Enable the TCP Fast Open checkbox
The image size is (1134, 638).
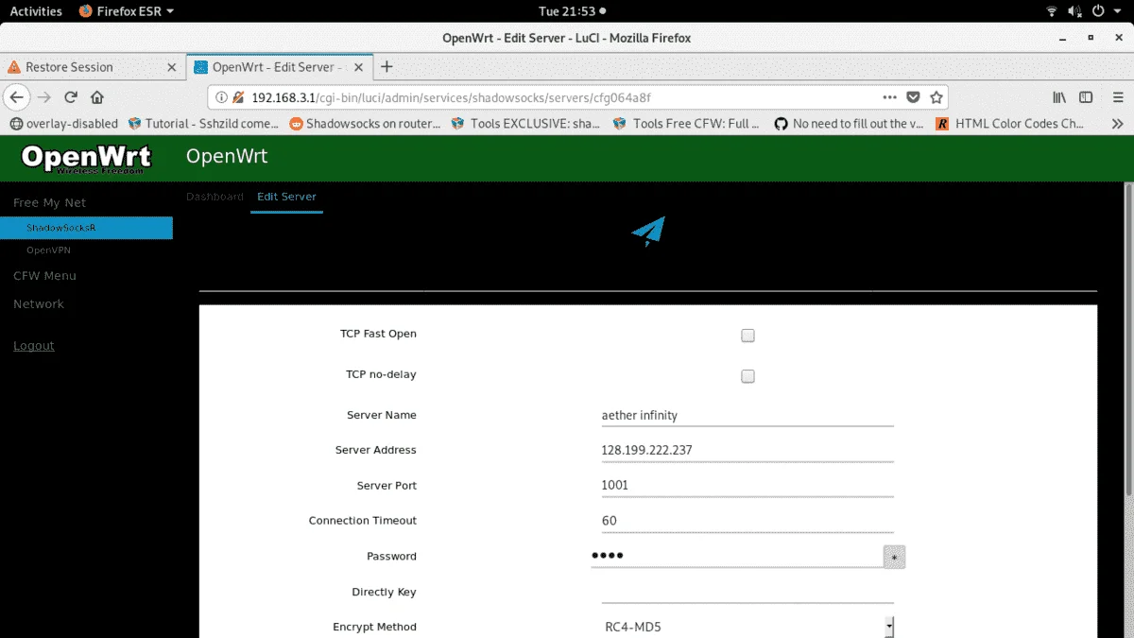click(x=747, y=336)
